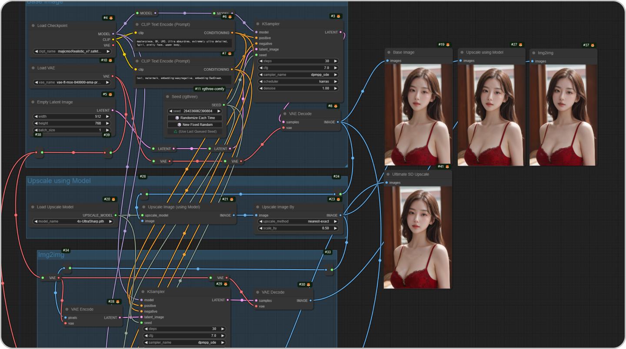This screenshot has width=626, height=349.
Task: Collapse the Load VAE node via its title dot
Action: coord(33,68)
